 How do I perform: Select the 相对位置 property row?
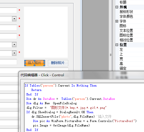[x=131, y=40]
